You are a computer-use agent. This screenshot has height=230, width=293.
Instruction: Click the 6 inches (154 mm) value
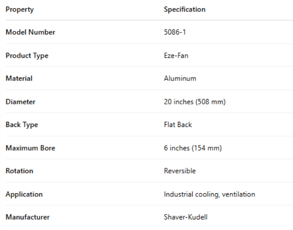pyautogui.click(x=193, y=148)
